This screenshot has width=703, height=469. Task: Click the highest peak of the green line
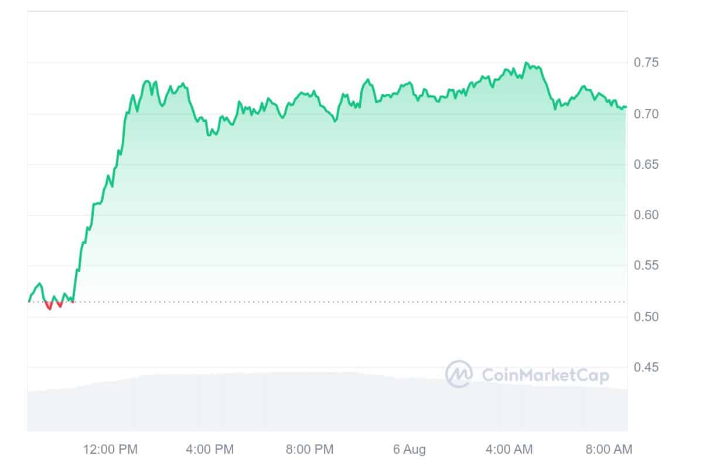[526, 63]
